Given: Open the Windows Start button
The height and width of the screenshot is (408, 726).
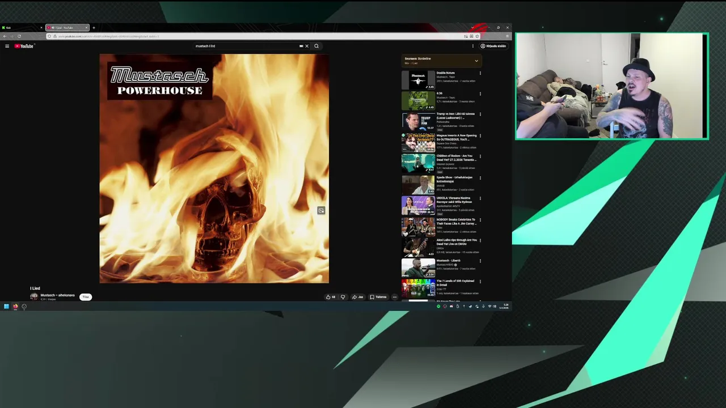Looking at the screenshot, I should point(6,307).
